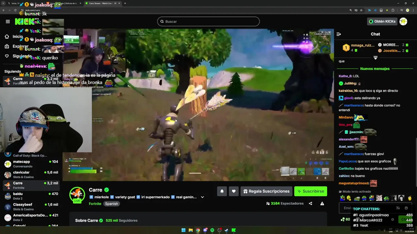Click the eye-slash tracking icon in address bar
The height and width of the screenshot is (234, 417).
click(x=356, y=10)
